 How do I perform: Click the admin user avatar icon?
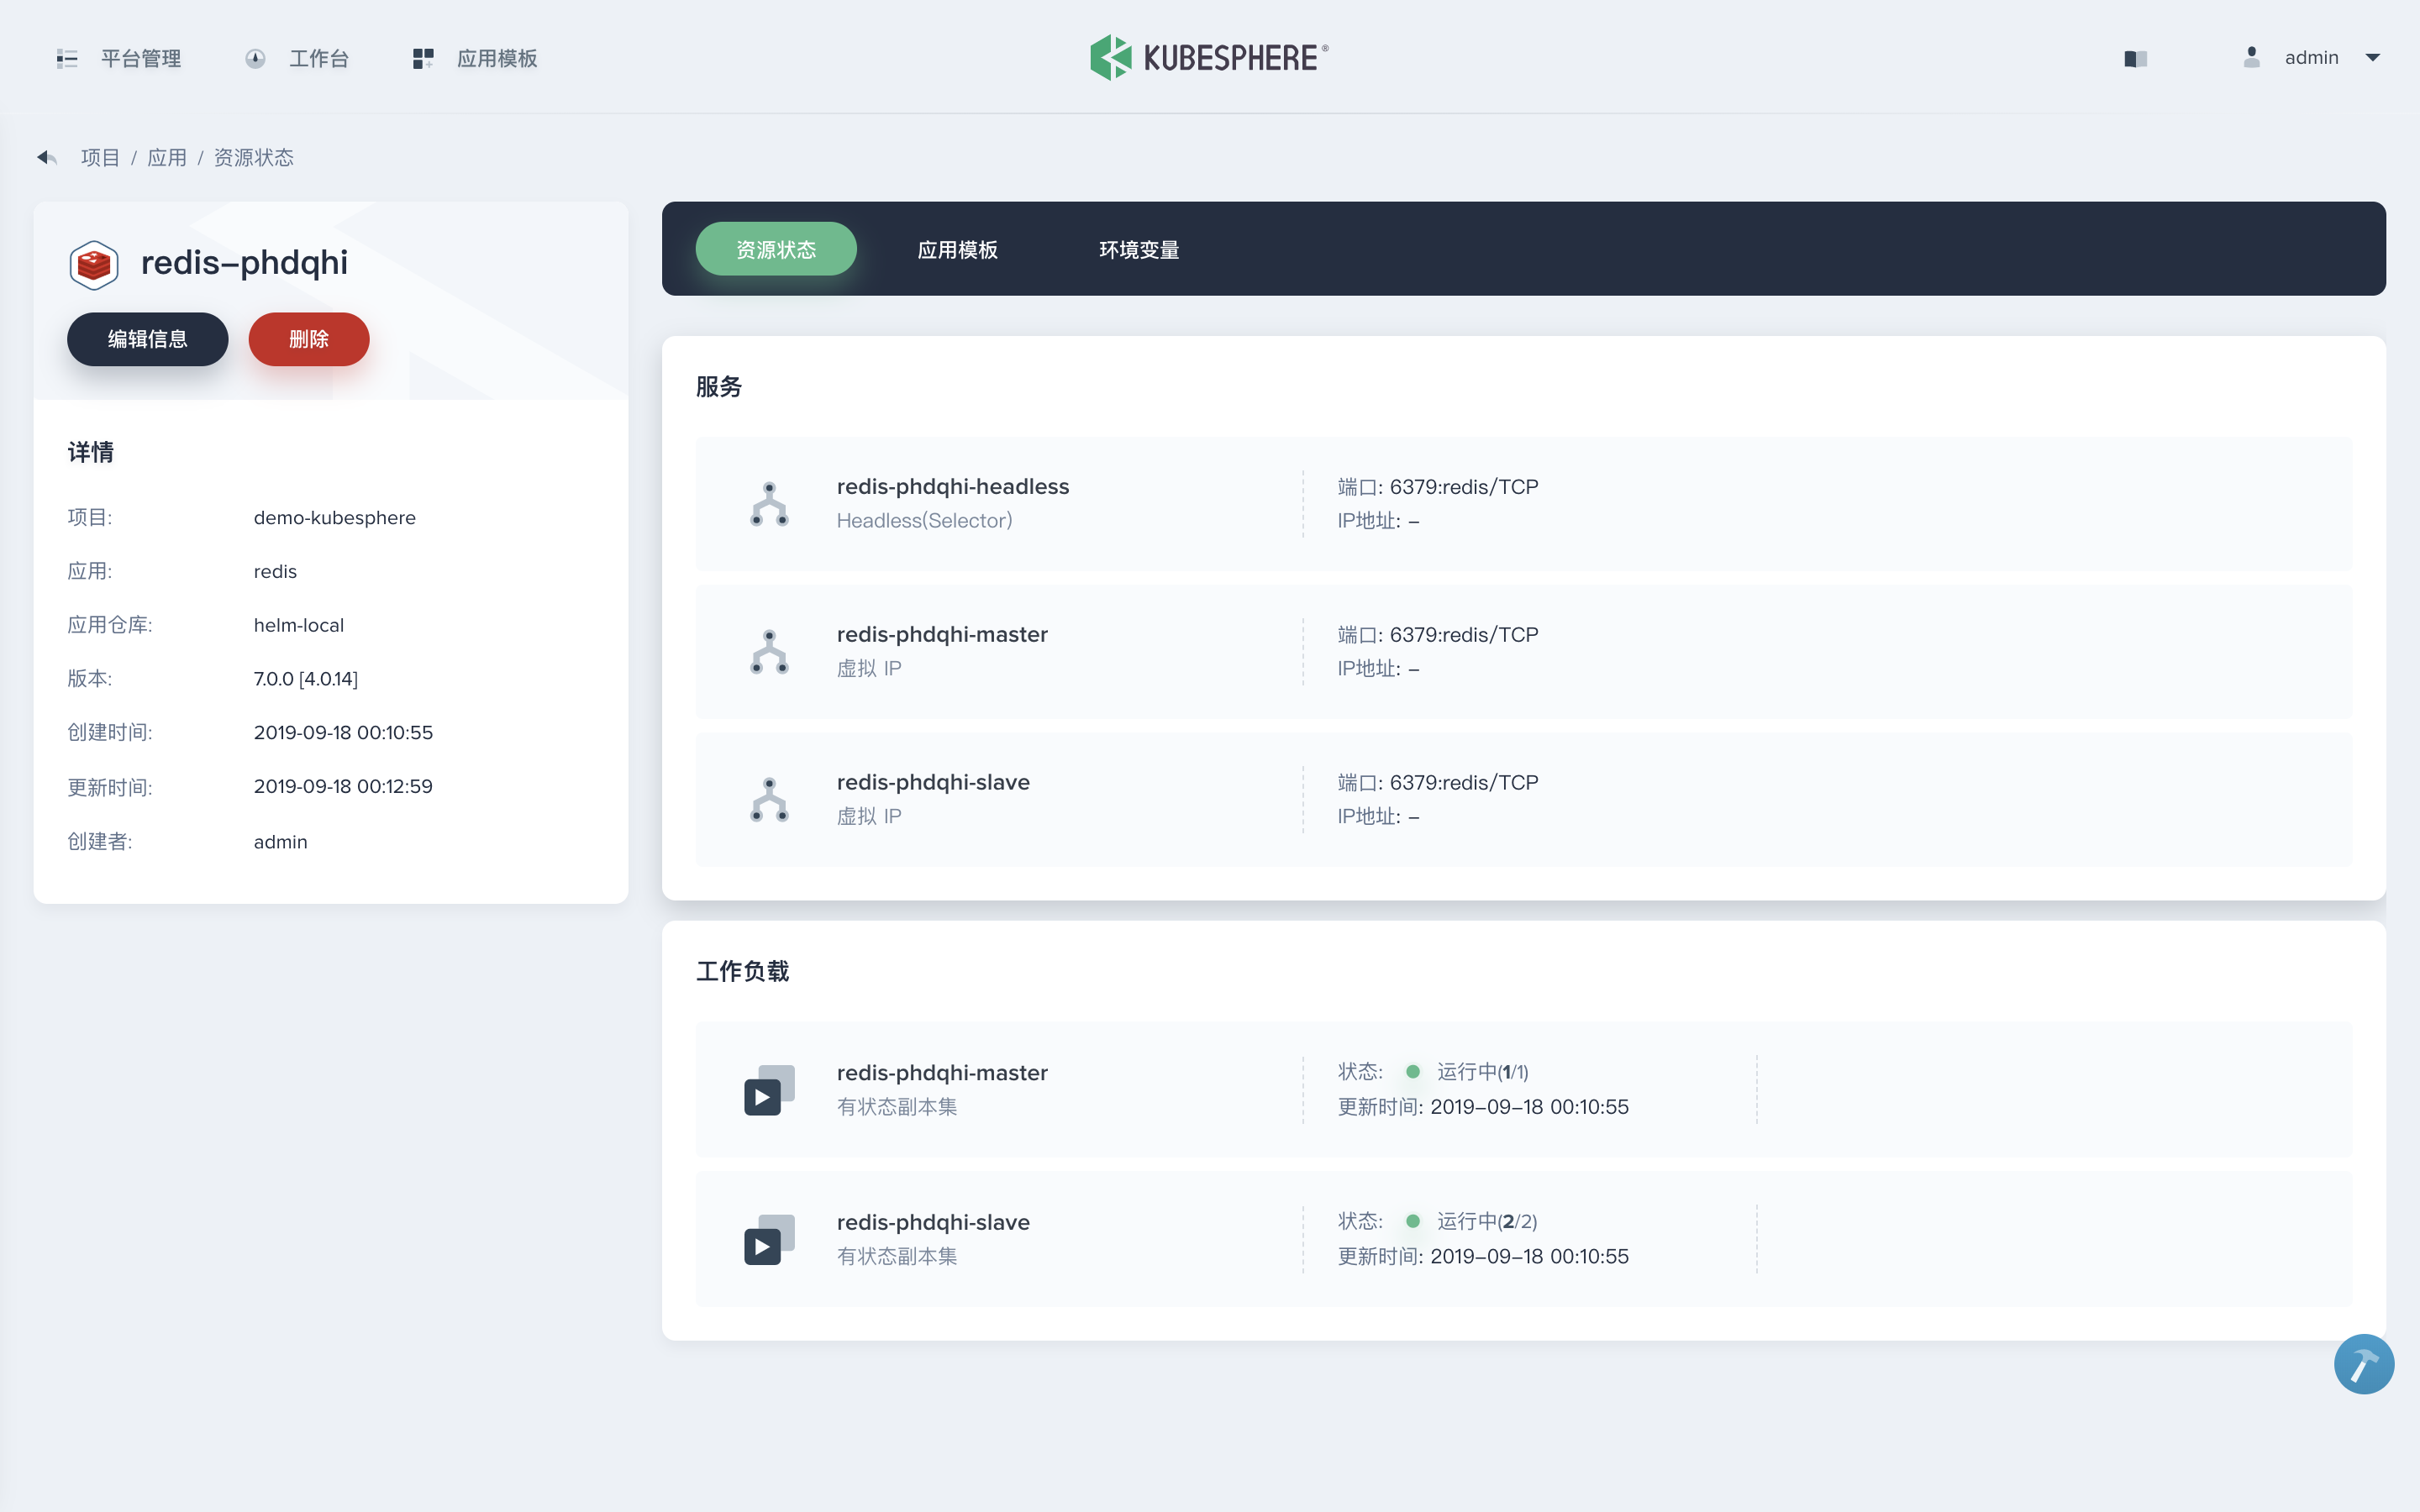pyautogui.click(x=2251, y=57)
